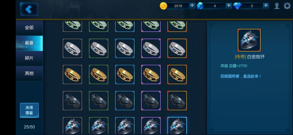
Task: Select the green-framed platinum ring
Action: click(x=98, y=126)
